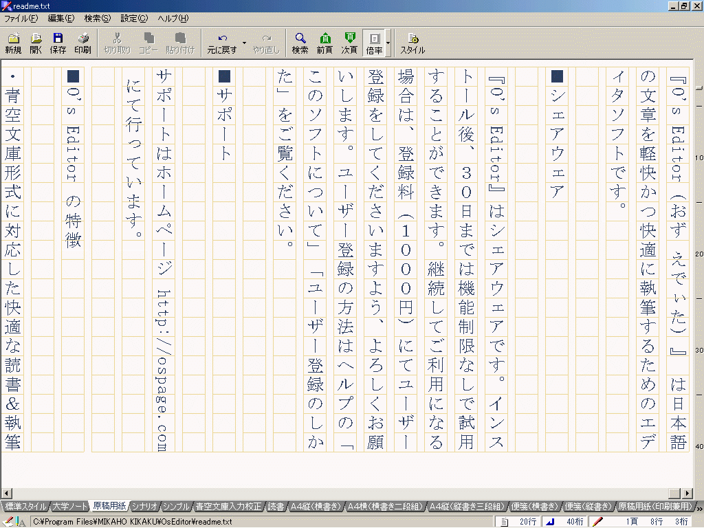
Task: Open search using the 検索 magnifier icon
Action: tap(300, 43)
